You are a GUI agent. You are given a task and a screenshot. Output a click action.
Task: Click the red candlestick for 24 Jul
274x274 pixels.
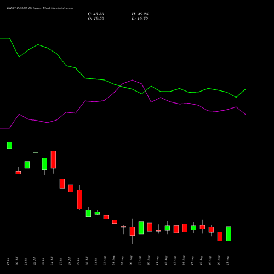[x=53, y=159]
